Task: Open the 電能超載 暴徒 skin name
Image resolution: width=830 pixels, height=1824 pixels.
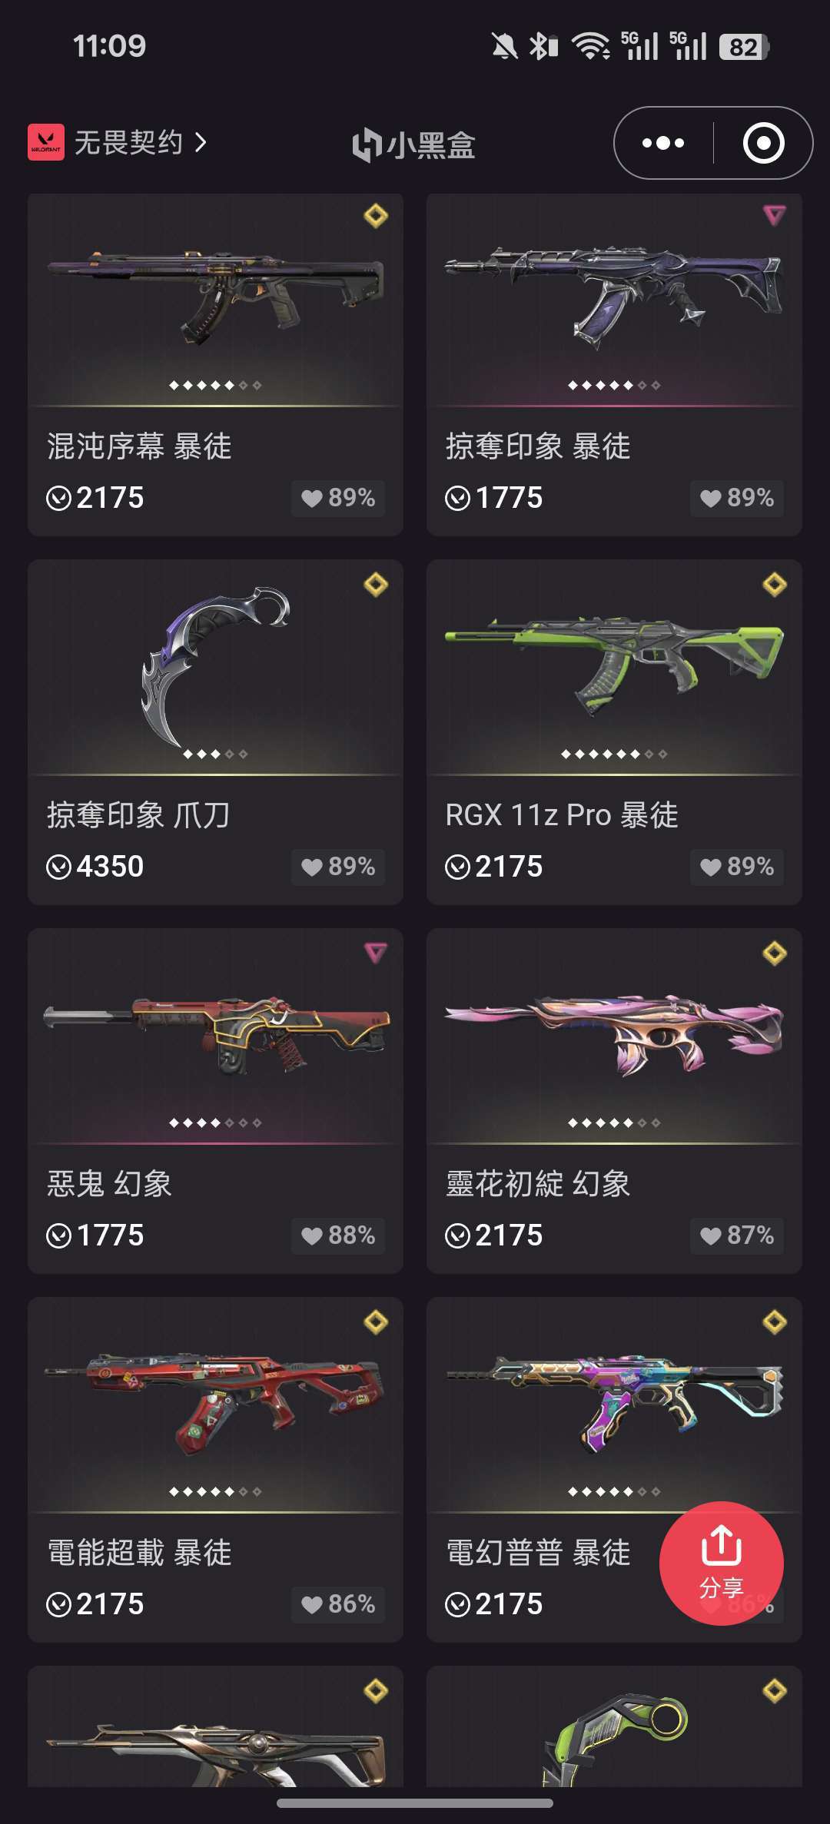Action: click(x=139, y=1553)
